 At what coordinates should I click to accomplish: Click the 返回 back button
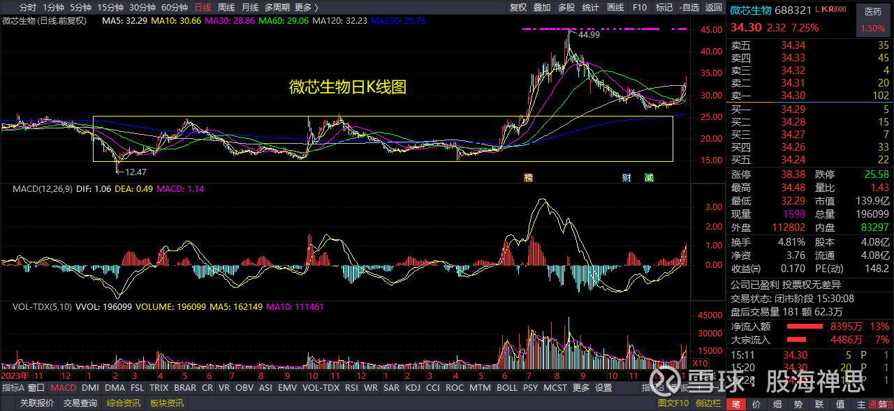coord(713,8)
